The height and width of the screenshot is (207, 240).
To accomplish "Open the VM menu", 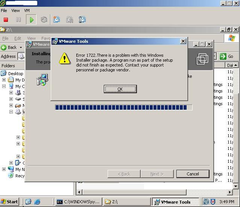I will click(x=27, y=11).
